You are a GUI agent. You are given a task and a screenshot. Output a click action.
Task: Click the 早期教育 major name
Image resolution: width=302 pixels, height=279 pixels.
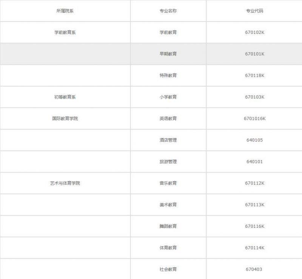click(168, 54)
